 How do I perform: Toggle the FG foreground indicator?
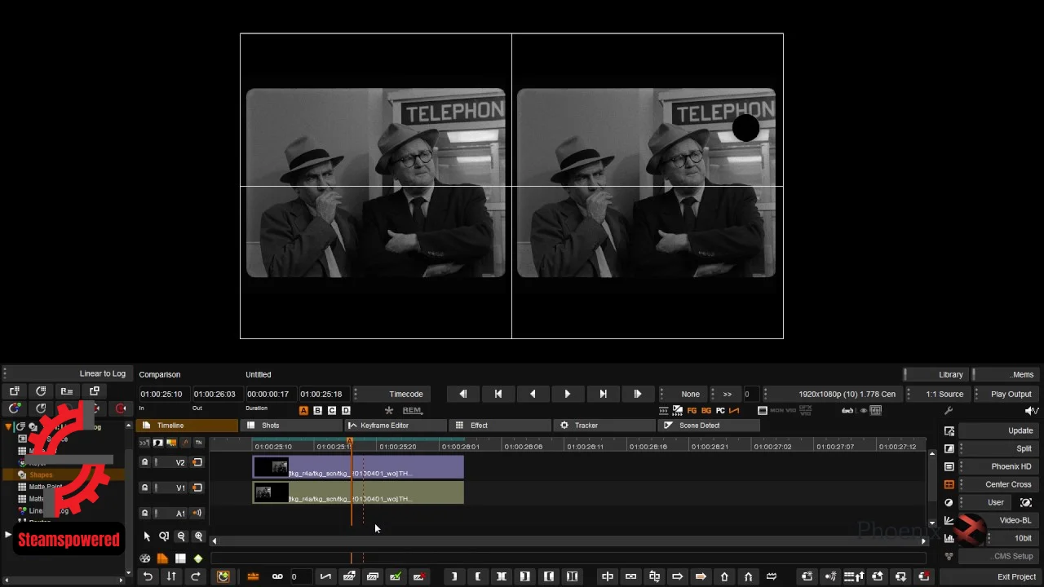click(x=692, y=411)
